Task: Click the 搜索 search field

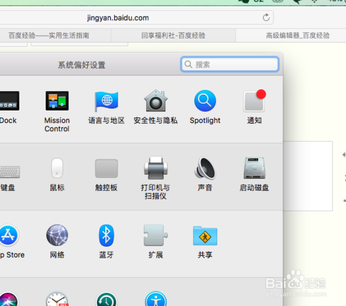Action: 230,64
